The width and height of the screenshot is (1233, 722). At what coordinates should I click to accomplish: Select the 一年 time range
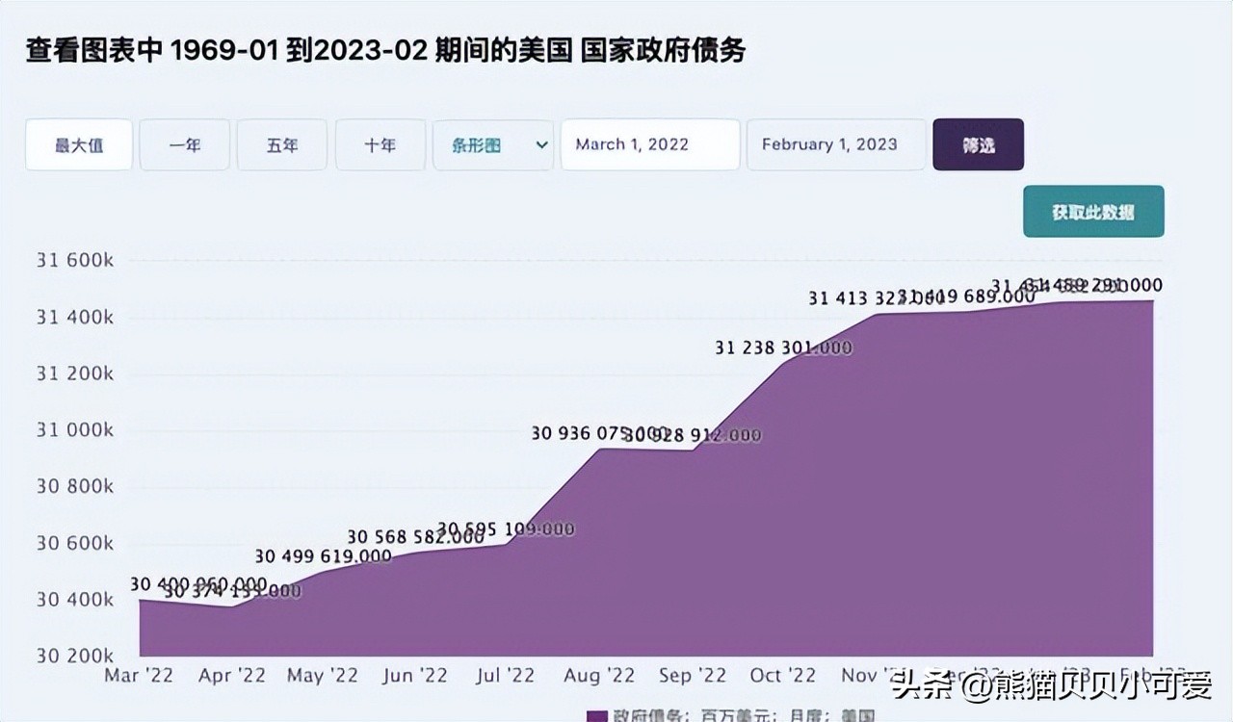pos(184,144)
